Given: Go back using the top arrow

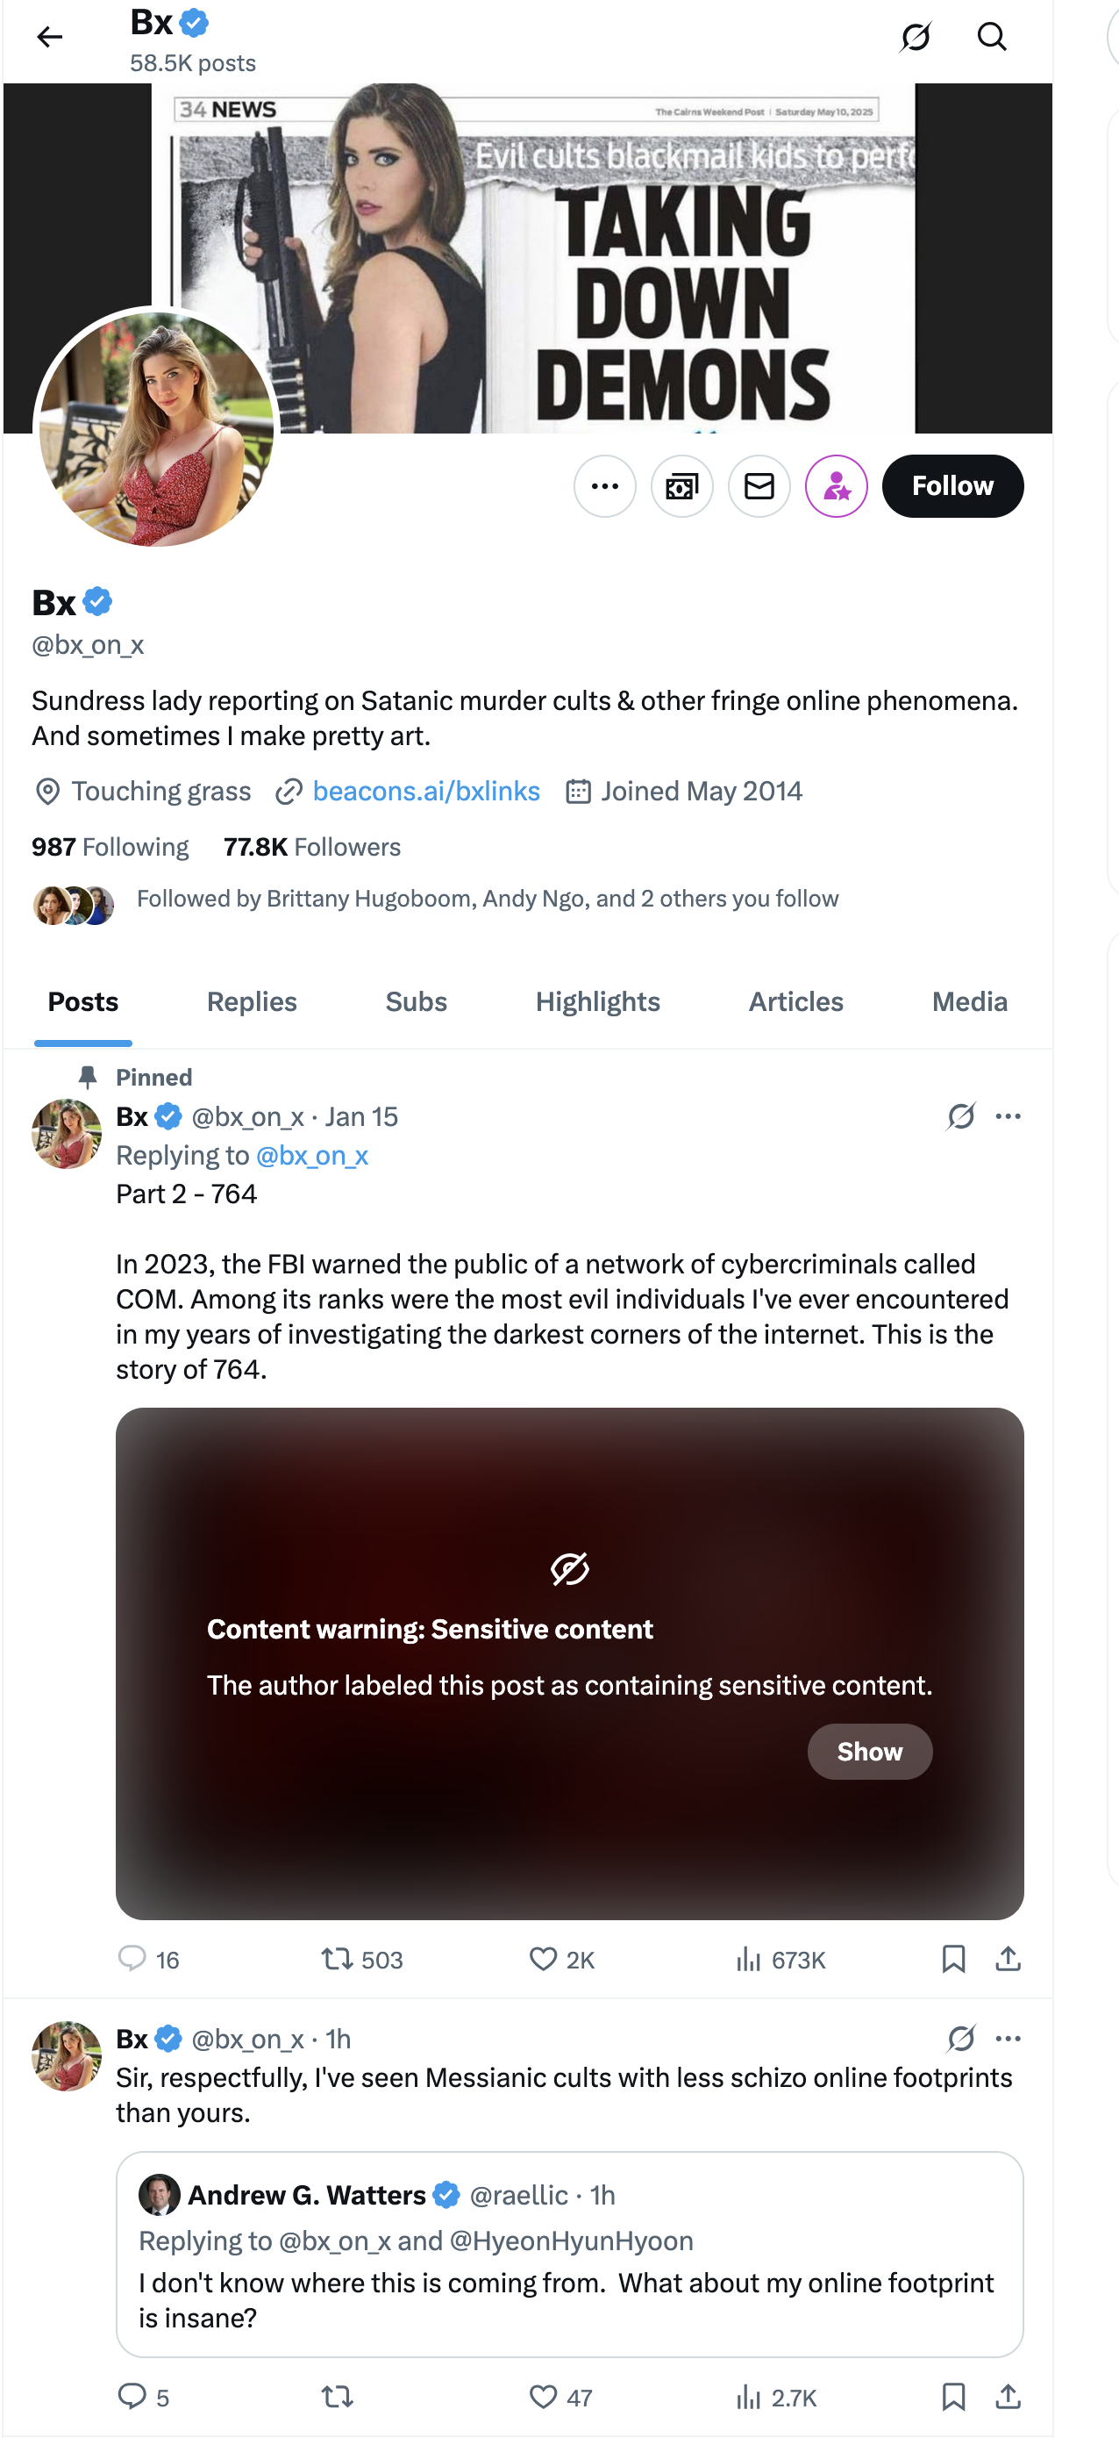Looking at the screenshot, I should (x=49, y=37).
